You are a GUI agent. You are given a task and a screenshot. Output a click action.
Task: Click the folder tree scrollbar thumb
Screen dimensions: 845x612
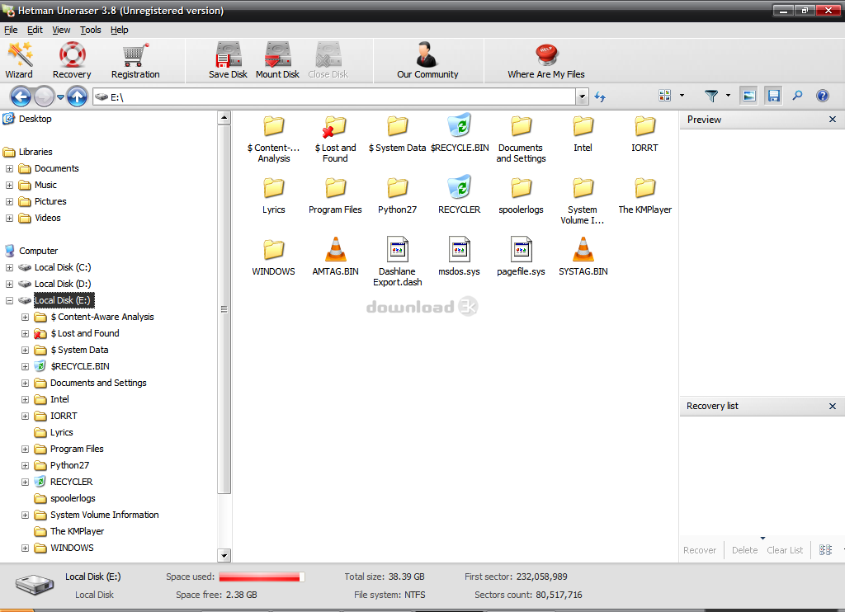224,308
